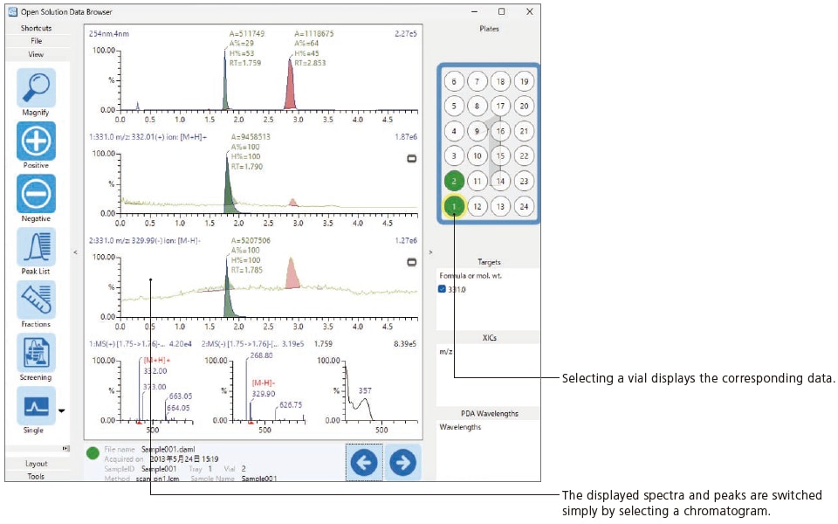
Task: Open the Layout section tab
Action: click(36, 464)
